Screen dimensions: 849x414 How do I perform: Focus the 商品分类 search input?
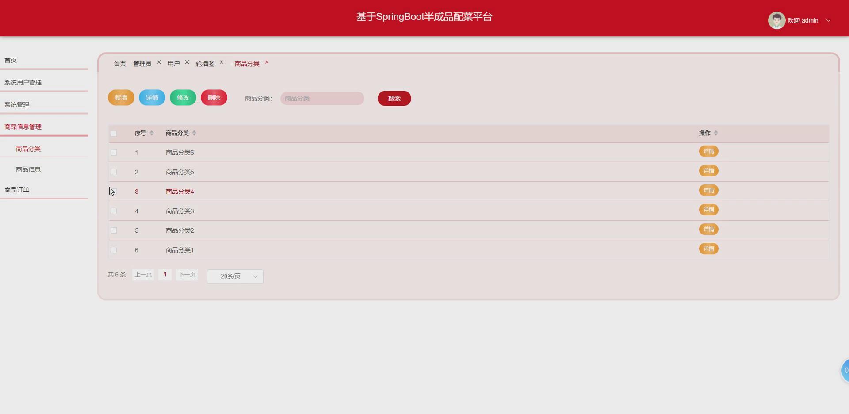(322, 98)
